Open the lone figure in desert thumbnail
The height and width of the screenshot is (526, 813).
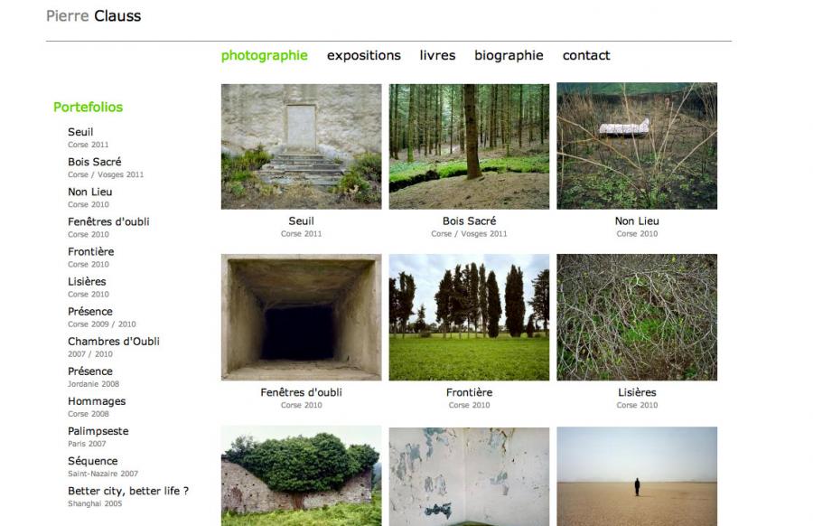[x=637, y=476]
